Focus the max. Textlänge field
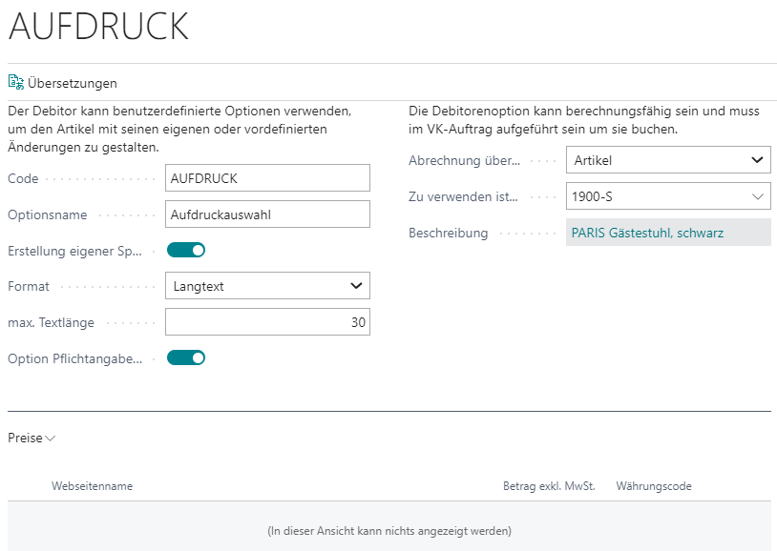777x551 pixels. tap(267, 322)
